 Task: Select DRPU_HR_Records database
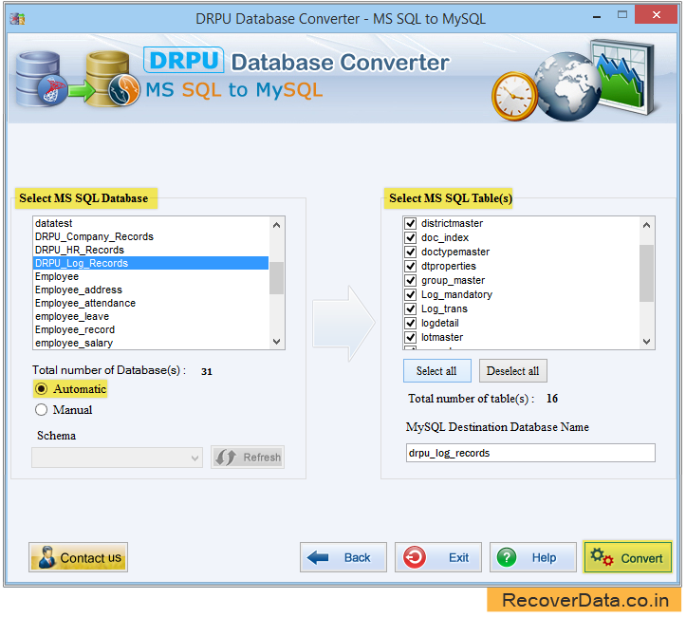151,250
